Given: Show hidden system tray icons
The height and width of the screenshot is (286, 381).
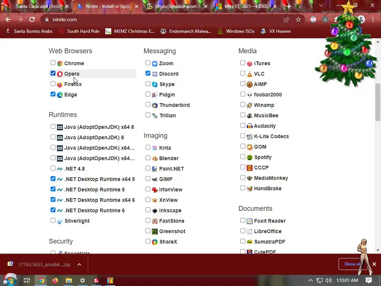Looking at the screenshot, I should (x=311, y=280).
